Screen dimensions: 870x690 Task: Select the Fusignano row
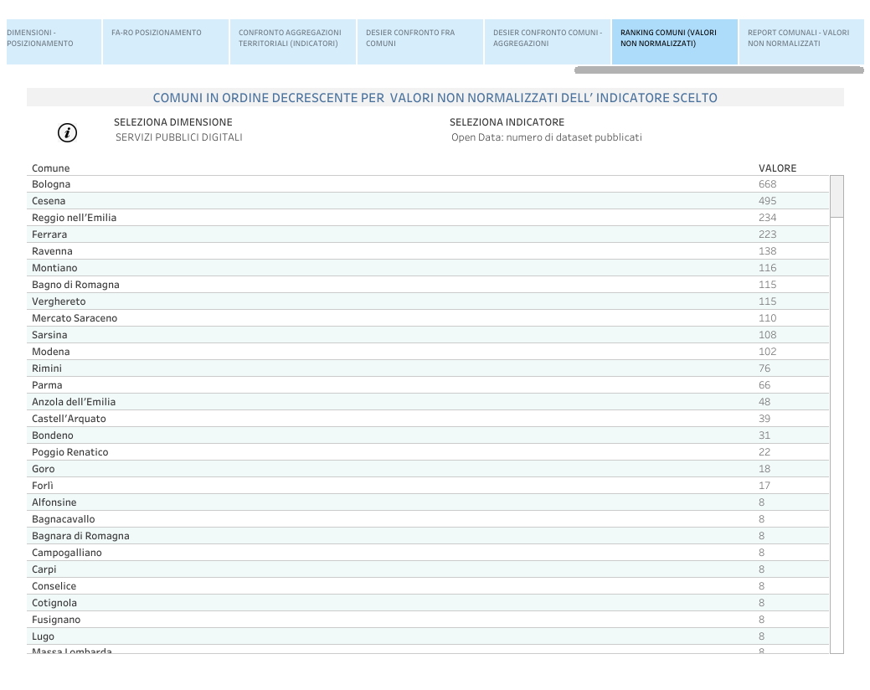pyautogui.click(x=428, y=620)
